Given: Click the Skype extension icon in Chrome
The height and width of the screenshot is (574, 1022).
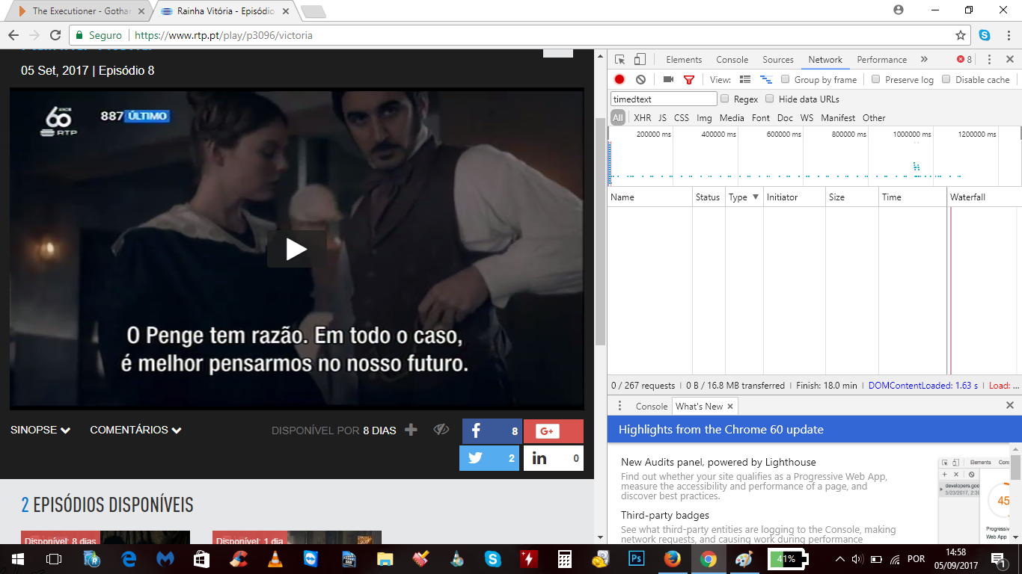Looking at the screenshot, I should tap(985, 35).
